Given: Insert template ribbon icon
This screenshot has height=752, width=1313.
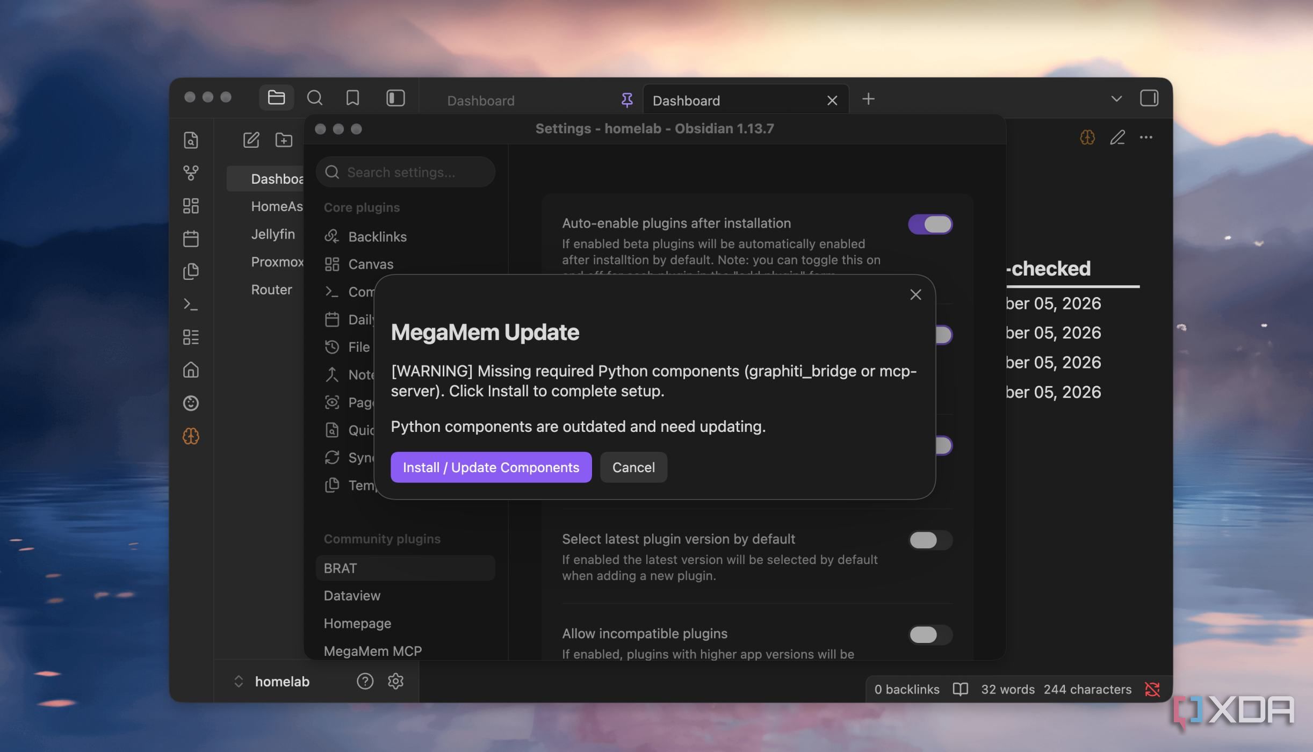Looking at the screenshot, I should point(191,271).
